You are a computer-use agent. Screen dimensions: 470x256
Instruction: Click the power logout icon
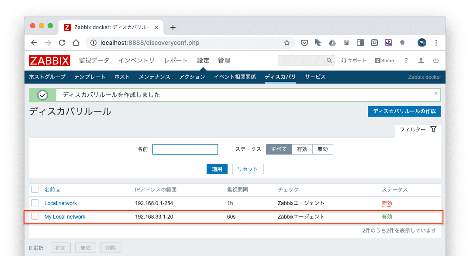436,61
